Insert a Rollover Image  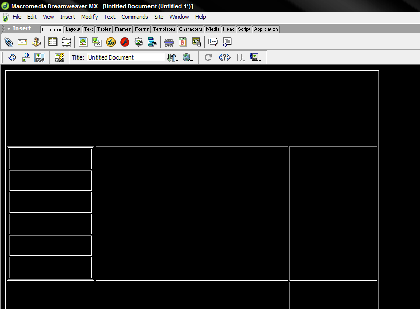139,42
